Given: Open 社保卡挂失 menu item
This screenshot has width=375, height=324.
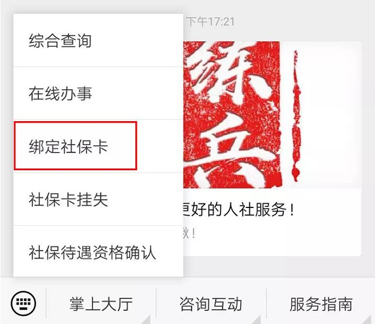Looking at the screenshot, I should point(98,199).
